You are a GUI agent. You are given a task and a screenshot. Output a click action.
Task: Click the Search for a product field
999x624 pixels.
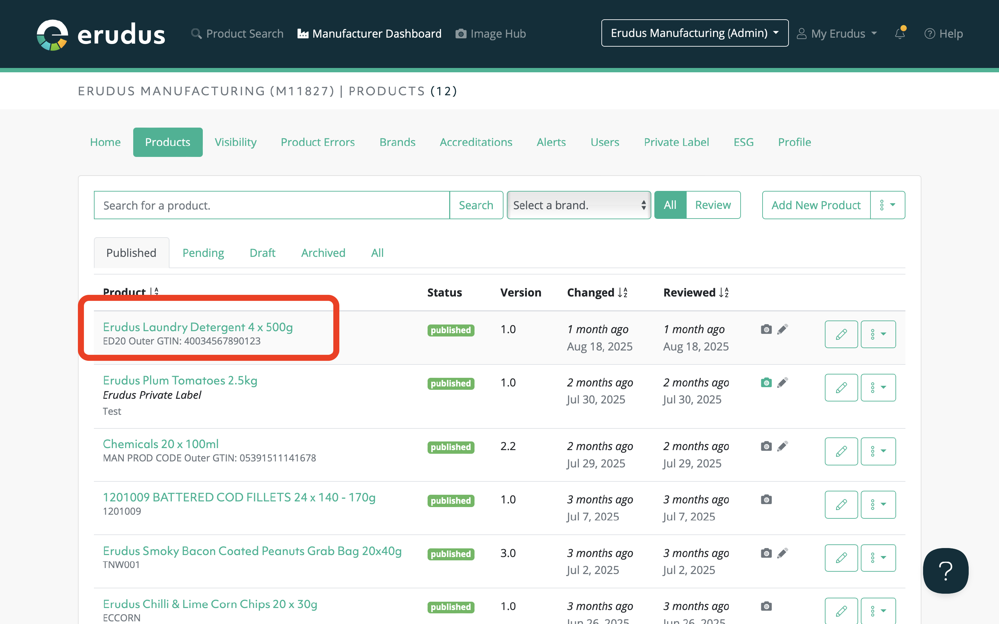coord(271,205)
